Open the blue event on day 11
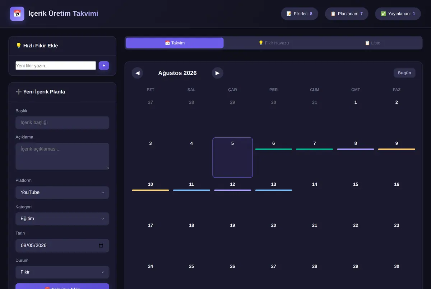Image resolution: width=431 pixels, height=289 pixels. coord(191,190)
